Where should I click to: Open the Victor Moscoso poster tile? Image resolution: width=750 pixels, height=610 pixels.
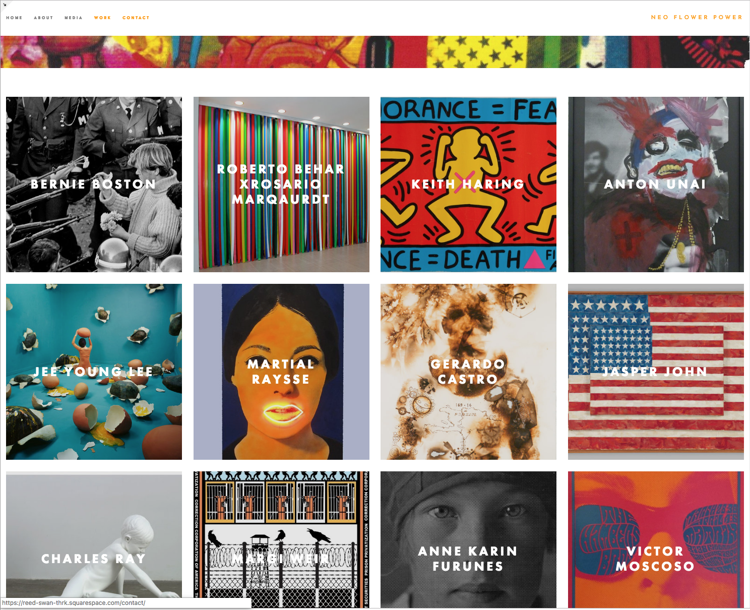coord(656,539)
